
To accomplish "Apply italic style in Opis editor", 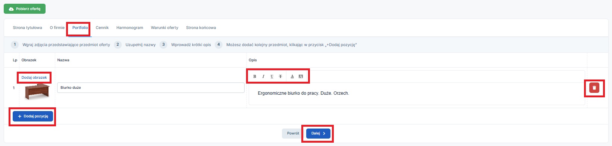I will [263, 77].
